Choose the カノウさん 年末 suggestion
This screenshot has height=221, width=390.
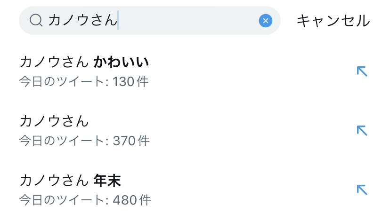[73, 180]
